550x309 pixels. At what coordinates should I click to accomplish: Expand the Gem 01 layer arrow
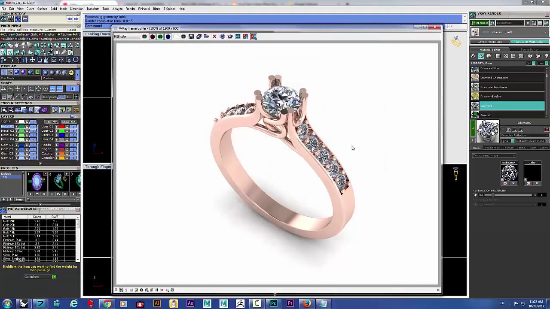pos(16,145)
